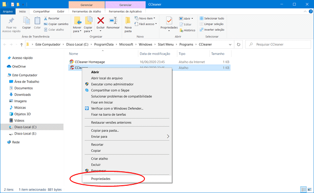This screenshot has width=314, height=193.
Task: Click the Mover para ribbon button
Action: [x=77, y=23]
